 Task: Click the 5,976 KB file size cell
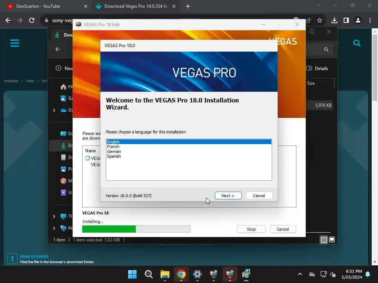pos(323,105)
